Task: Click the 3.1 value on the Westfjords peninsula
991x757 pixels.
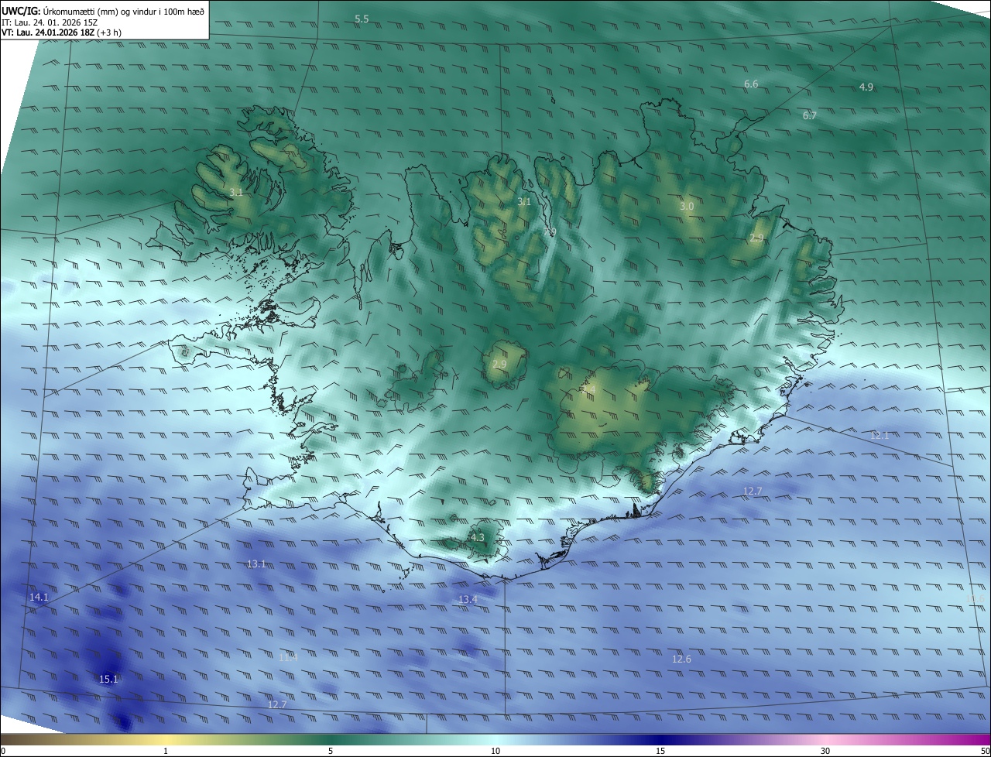Action: pyautogui.click(x=236, y=191)
